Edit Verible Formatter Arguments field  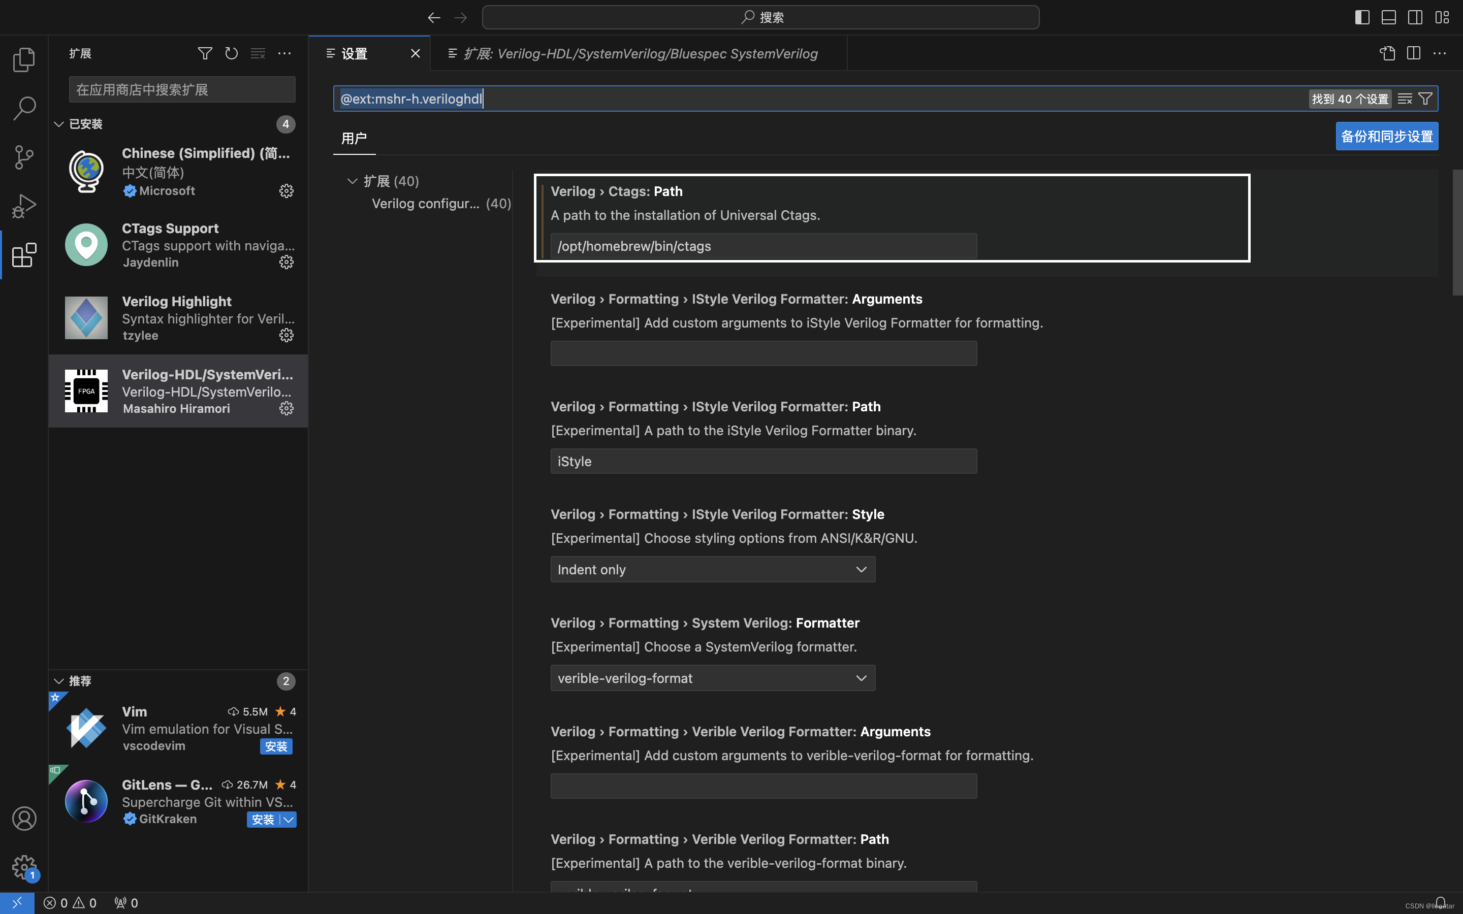coord(764,787)
